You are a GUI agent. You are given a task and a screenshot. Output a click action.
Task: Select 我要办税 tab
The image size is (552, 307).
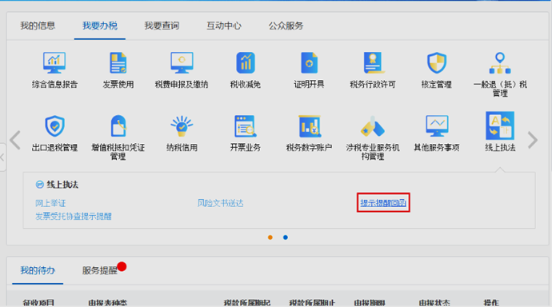tap(100, 26)
